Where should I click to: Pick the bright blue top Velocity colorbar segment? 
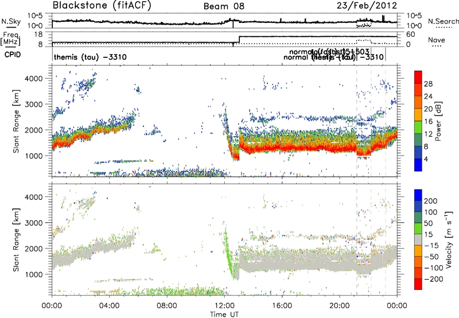point(418,195)
